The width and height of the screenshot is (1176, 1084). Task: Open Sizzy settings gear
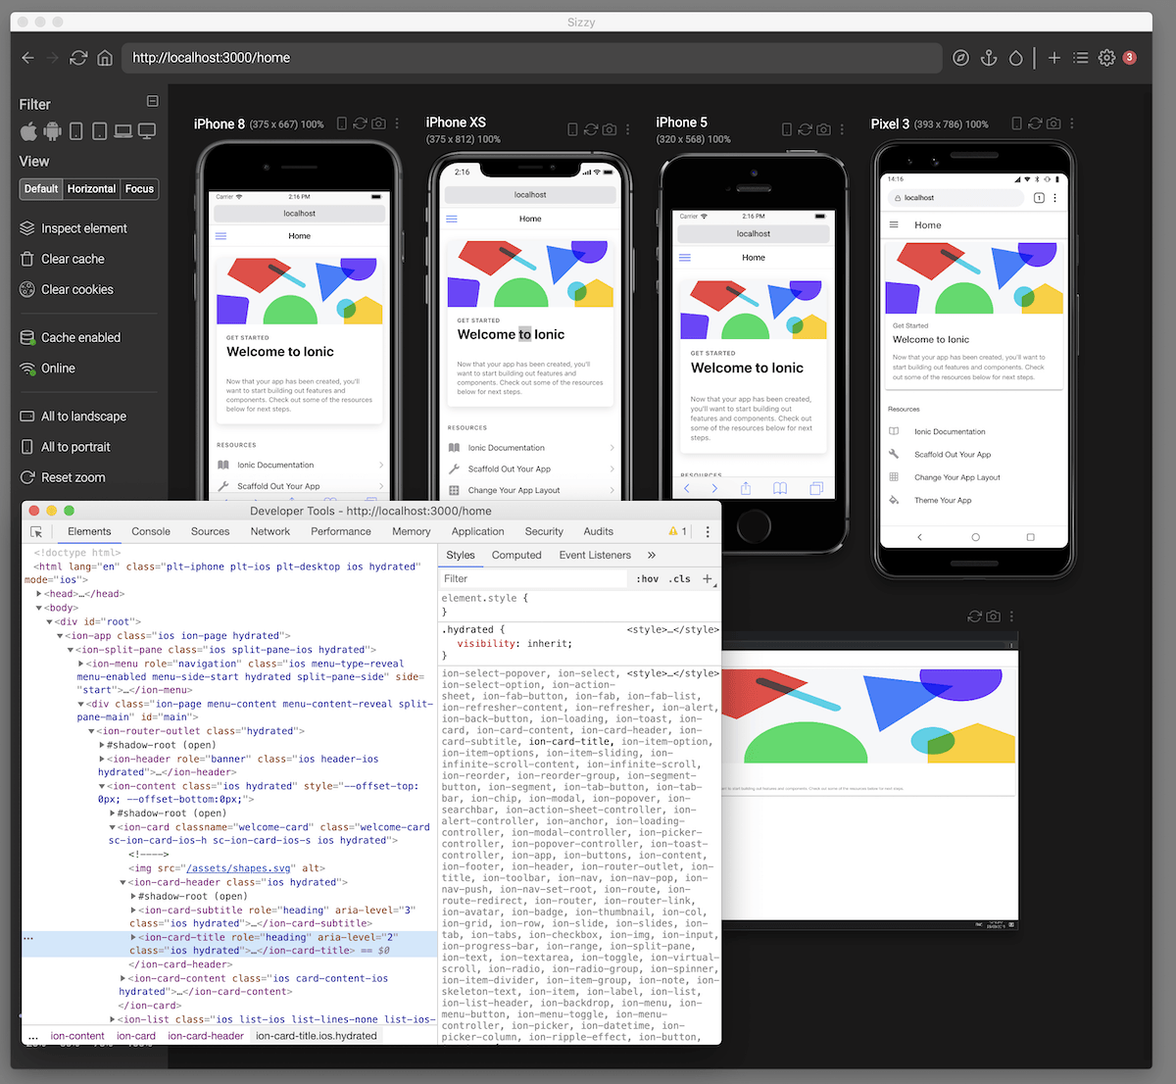pos(1106,58)
